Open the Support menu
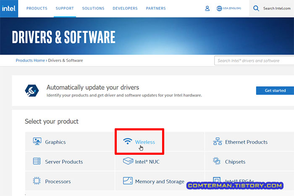 pyautogui.click(x=65, y=8)
